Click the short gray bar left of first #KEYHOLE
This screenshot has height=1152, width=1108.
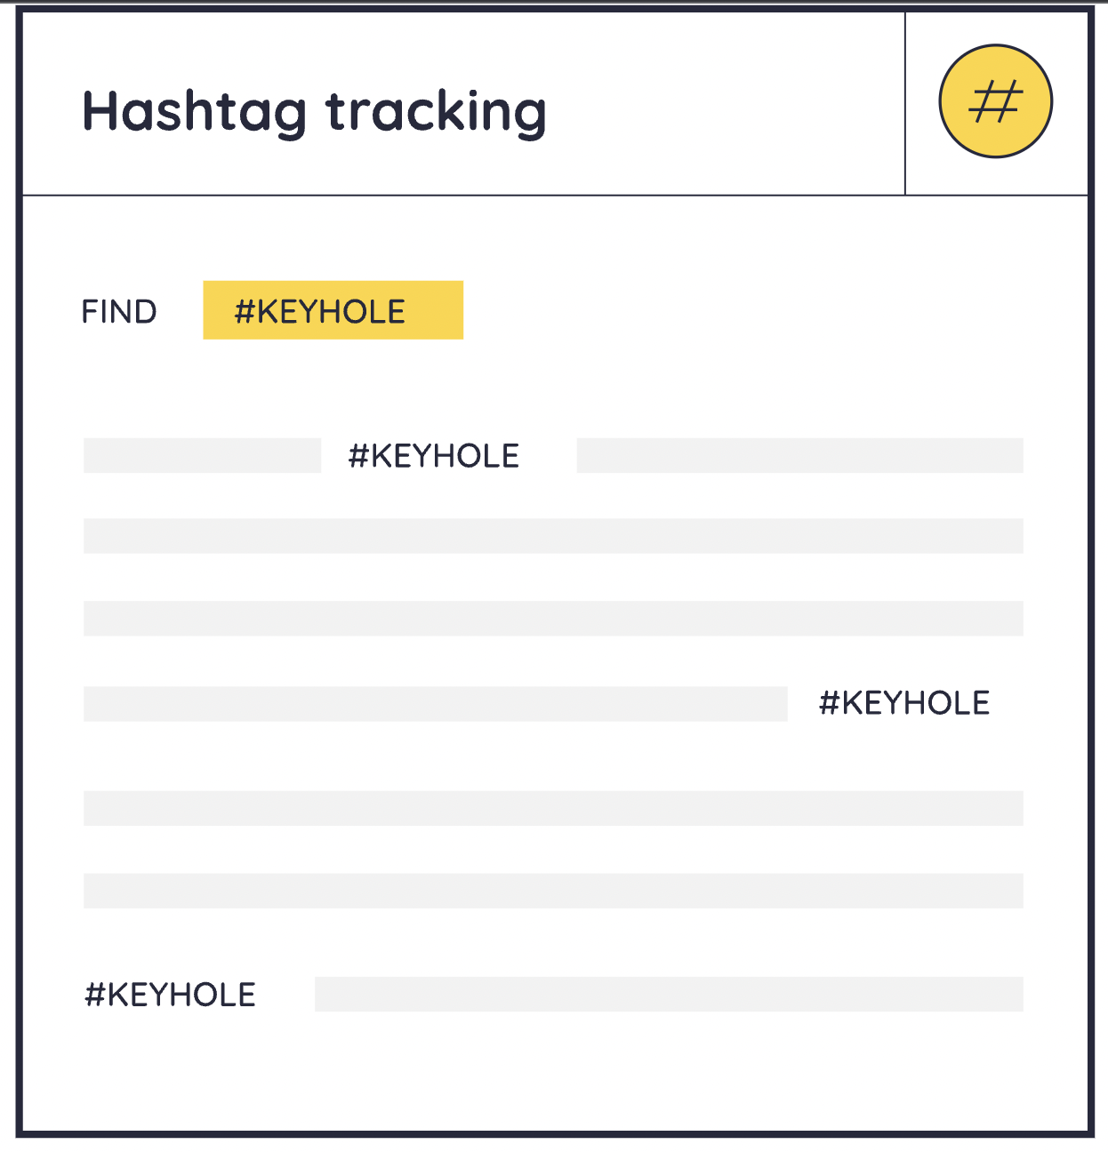tap(202, 455)
